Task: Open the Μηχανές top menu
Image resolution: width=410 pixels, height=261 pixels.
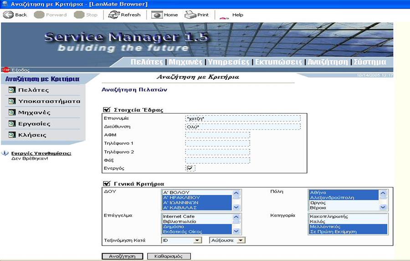Action: pos(185,62)
